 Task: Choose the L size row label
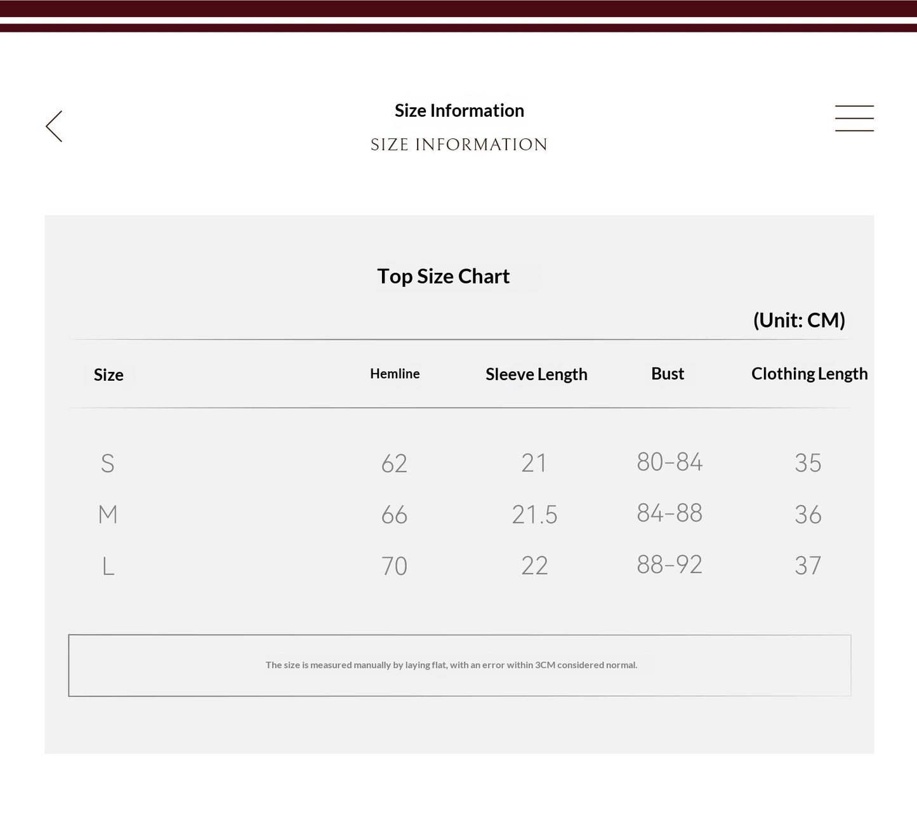point(109,565)
